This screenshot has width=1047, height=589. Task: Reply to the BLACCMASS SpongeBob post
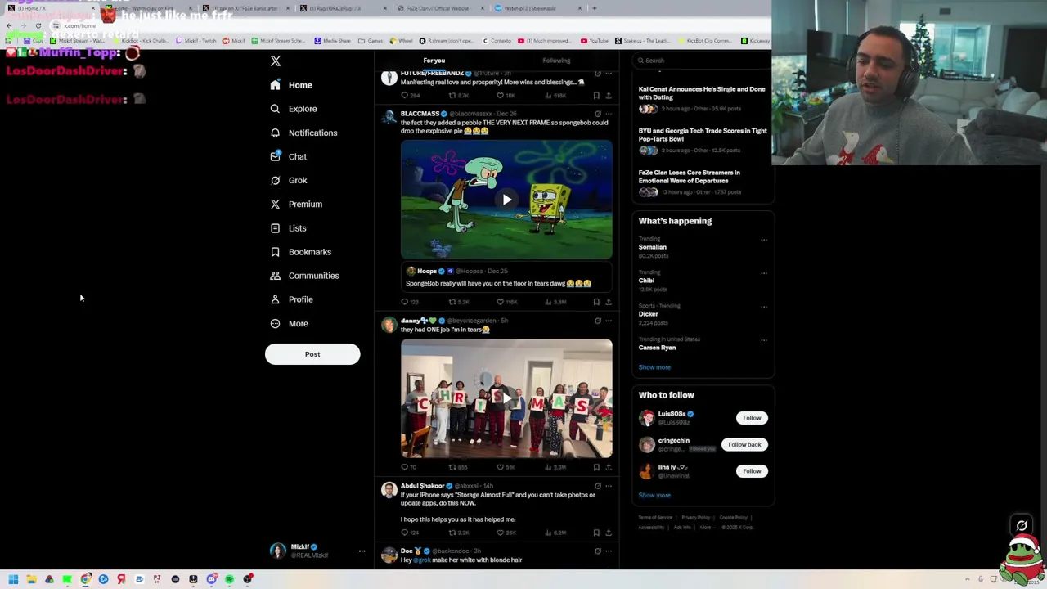coord(409,302)
